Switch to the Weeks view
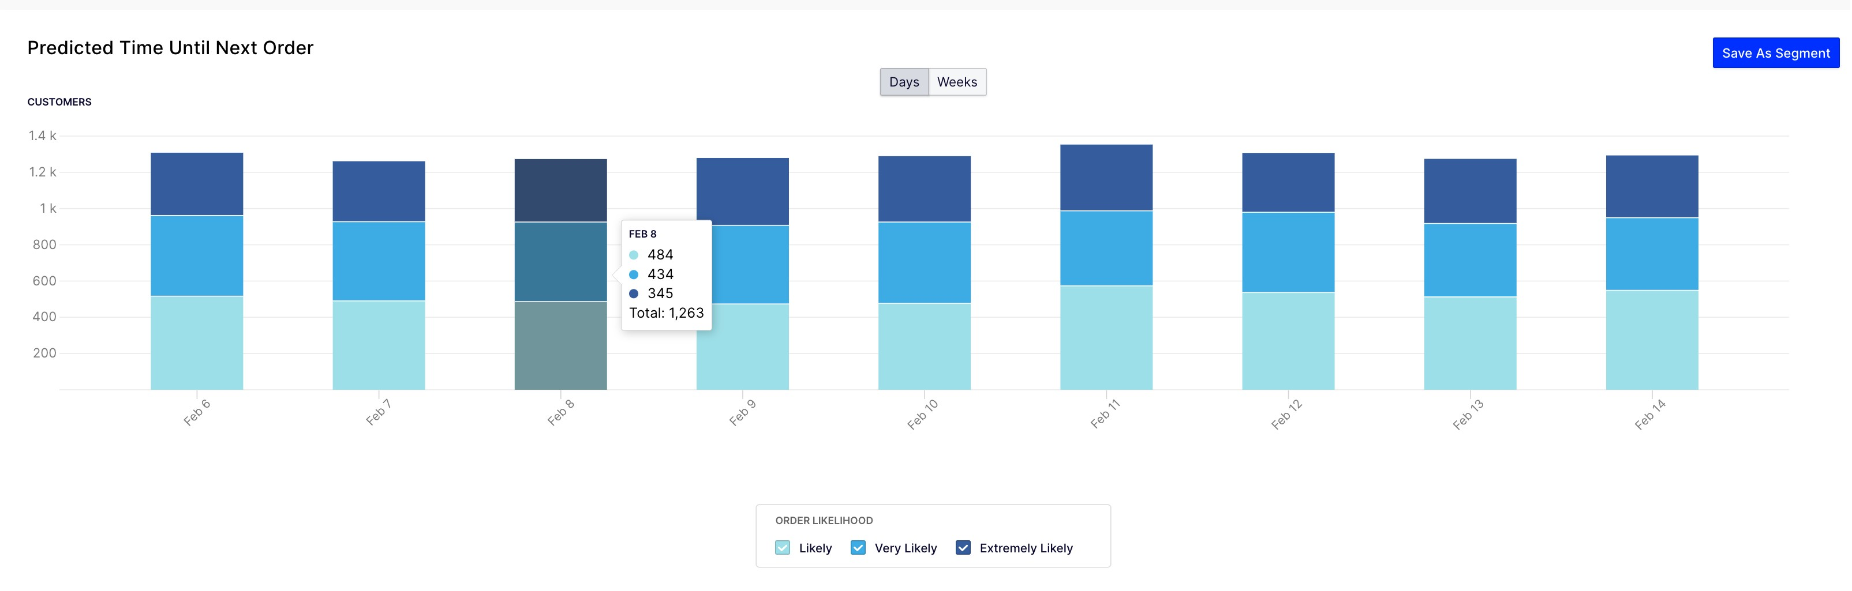 tap(957, 82)
